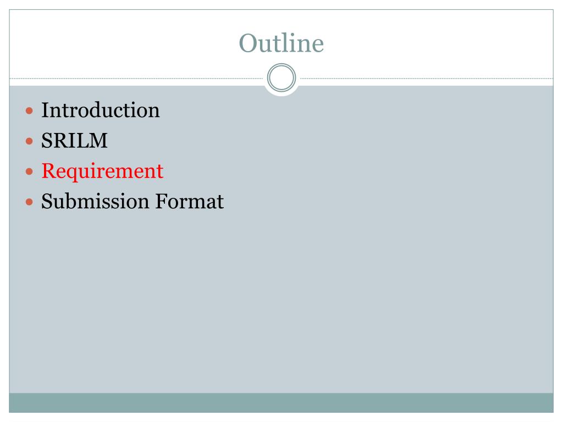Click the dashed divider line right of the ring
This screenshot has width=563, height=422.
(427, 78)
